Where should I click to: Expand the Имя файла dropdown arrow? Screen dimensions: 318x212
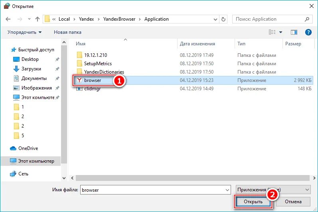coord(227,190)
